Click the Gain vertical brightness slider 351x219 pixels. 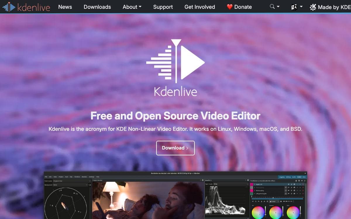(x=300, y=213)
